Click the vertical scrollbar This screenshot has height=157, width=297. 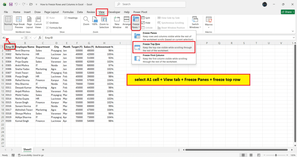point(295,93)
